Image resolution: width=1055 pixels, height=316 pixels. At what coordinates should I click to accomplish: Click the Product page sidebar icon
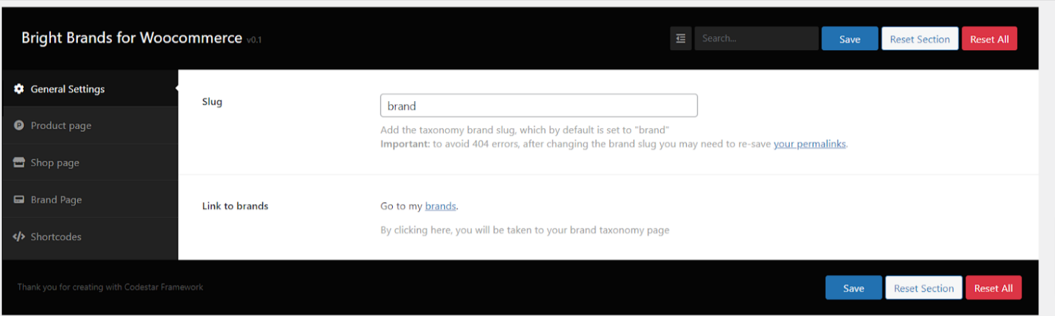coord(19,125)
